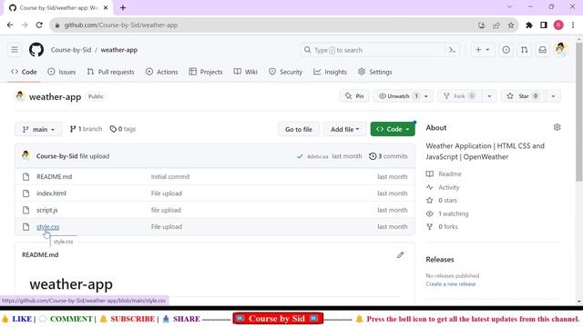Star the weather-app repository
Screen dimensions: 583x327
522,96
